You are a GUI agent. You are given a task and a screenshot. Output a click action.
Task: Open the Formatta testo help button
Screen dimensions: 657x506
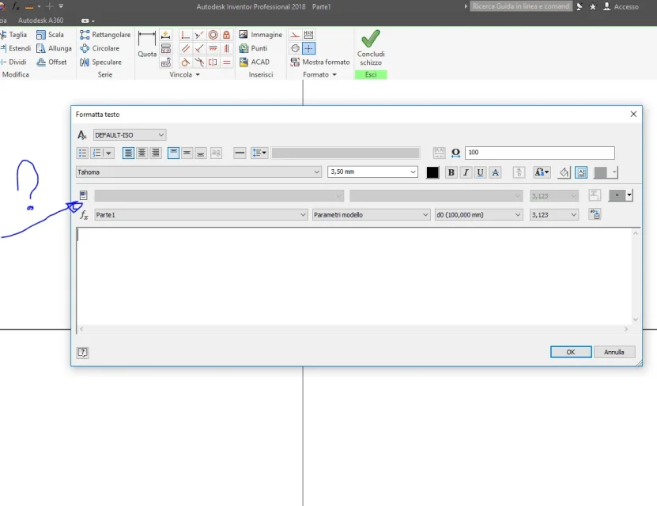[x=82, y=353]
